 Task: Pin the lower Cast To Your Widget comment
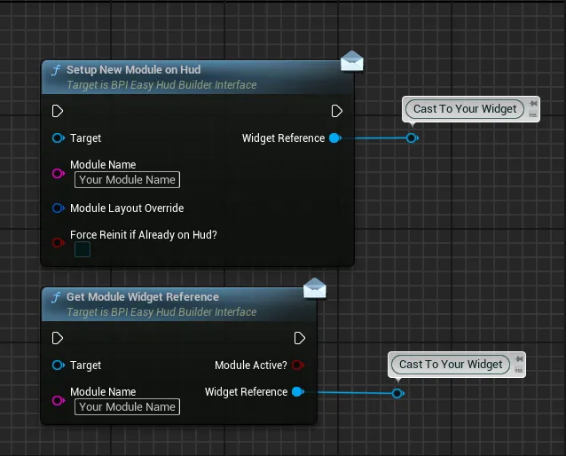pyautogui.click(x=519, y=359)
